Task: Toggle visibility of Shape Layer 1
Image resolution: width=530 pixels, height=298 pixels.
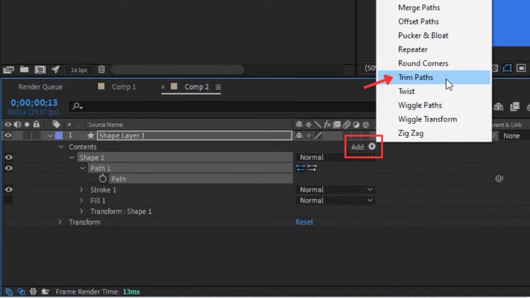Action: [8, 136]
